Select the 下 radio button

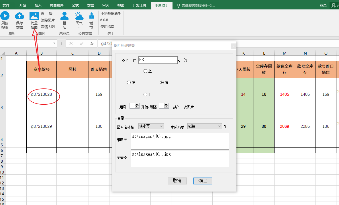[145, 95]
